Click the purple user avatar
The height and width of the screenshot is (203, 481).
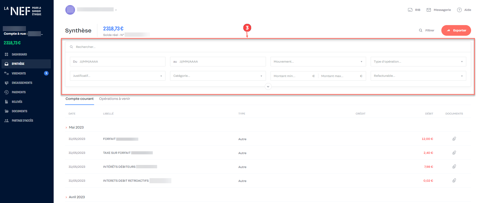[70, 10]
